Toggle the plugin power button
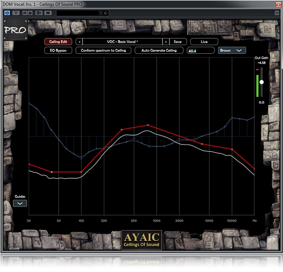283x272 pixels. click(x=7, y=13)
